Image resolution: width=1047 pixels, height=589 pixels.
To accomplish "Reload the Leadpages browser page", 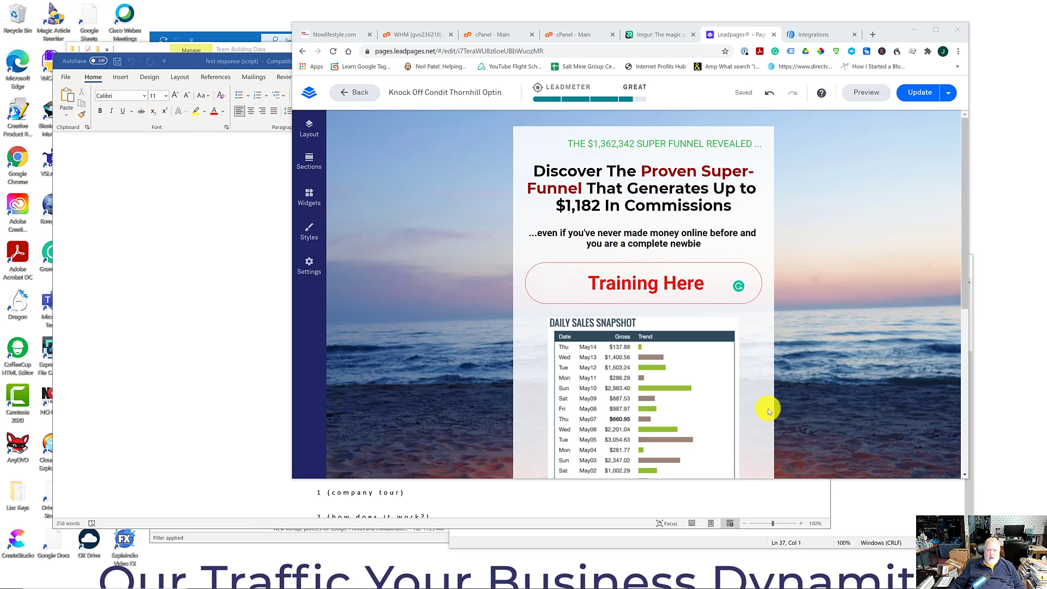I will [333, 51].
